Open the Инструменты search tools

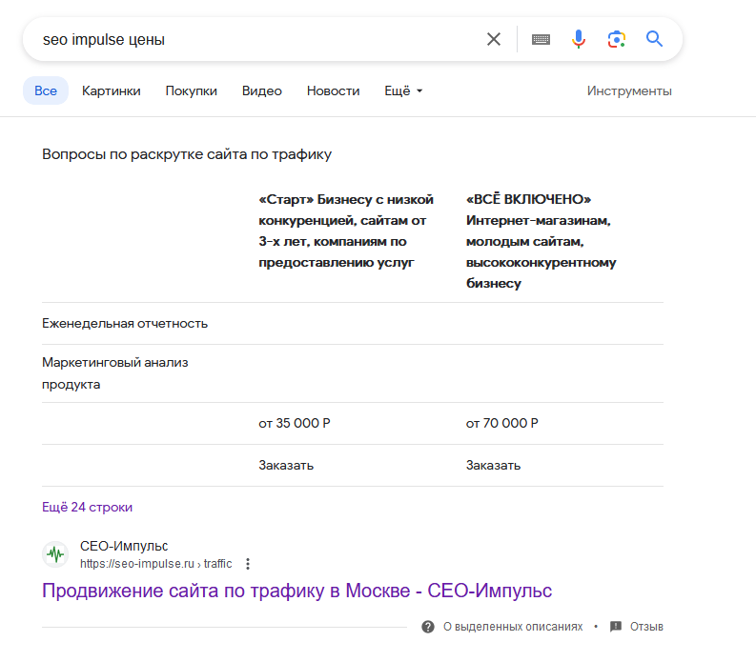click(x=629, y=90)
